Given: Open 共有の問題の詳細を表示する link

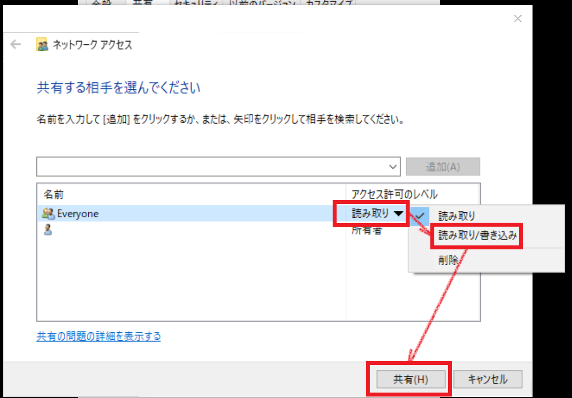Looking at the screenshot, I should [99, 336].
